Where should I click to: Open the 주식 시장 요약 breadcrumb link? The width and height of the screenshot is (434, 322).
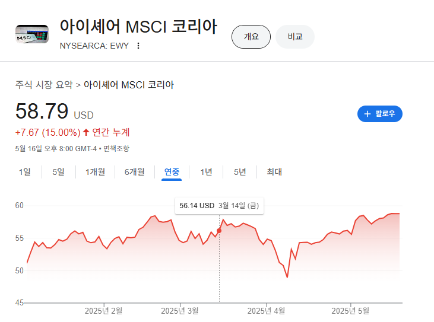pyautogui.click(x=44, y=85)
